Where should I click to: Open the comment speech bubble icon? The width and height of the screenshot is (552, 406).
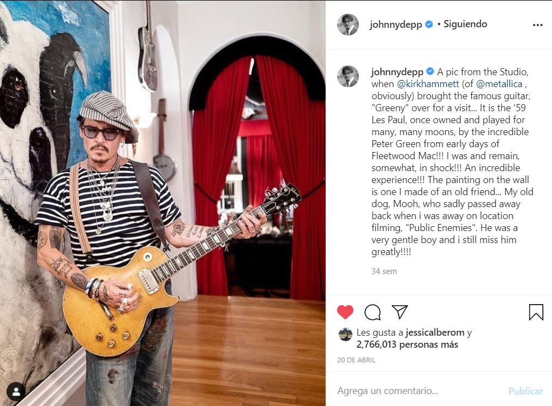point(373,312)
